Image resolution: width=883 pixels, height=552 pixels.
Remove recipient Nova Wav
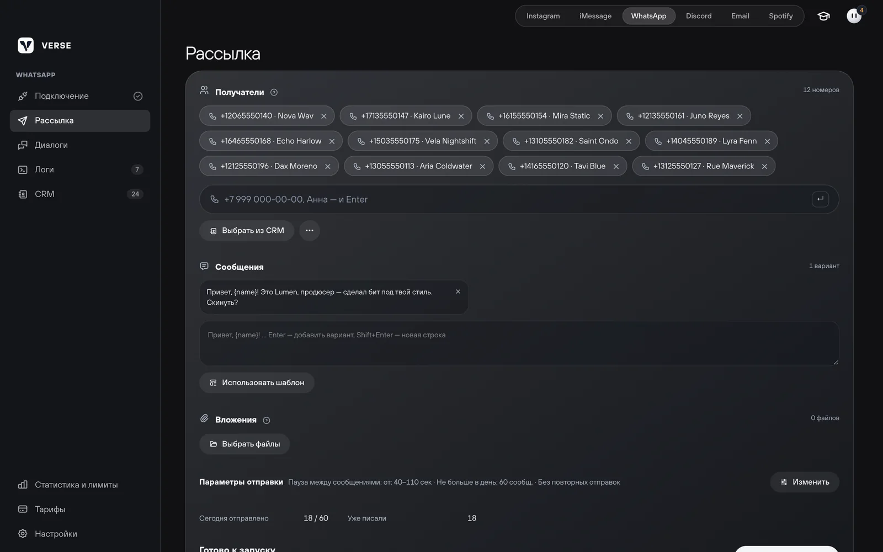pyautogui.click(x=324, y=116)
